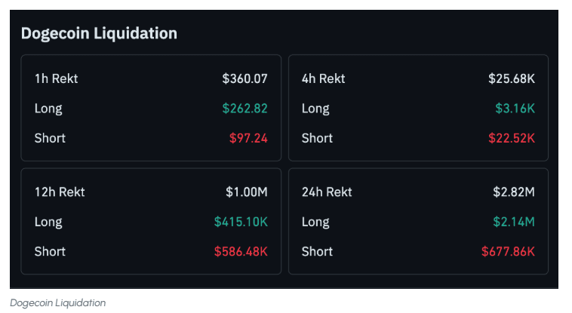This screenshot has width=572, height=313.
Task: Select the green $2.14M long value
Action: coord(515,222)
